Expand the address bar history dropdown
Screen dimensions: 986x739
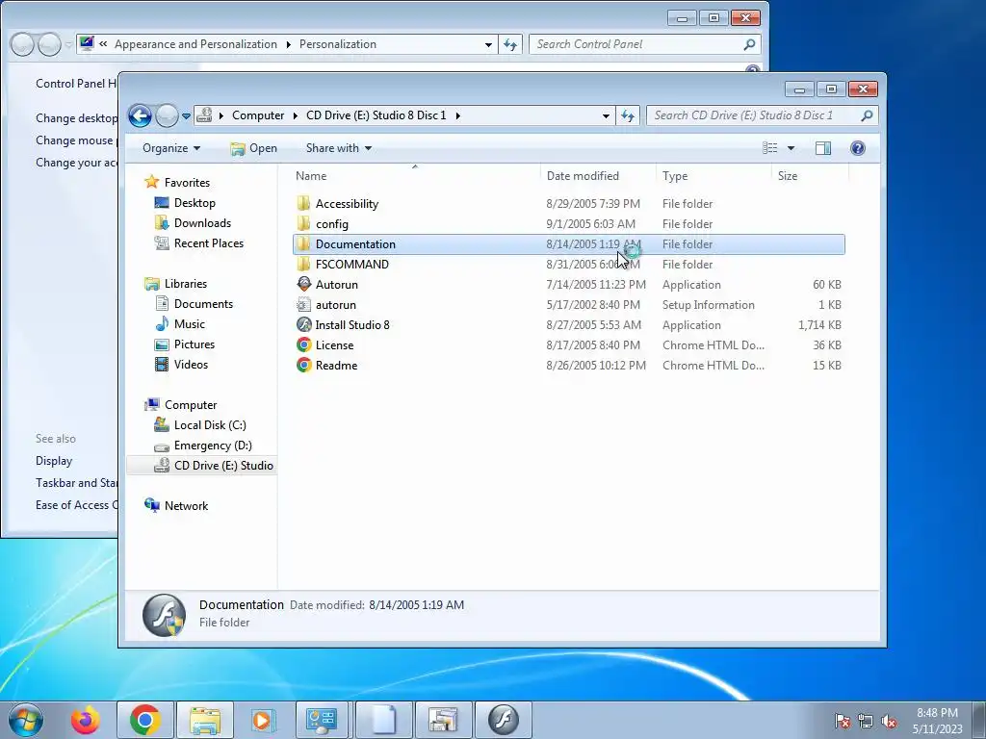click(x=606, y=115)
